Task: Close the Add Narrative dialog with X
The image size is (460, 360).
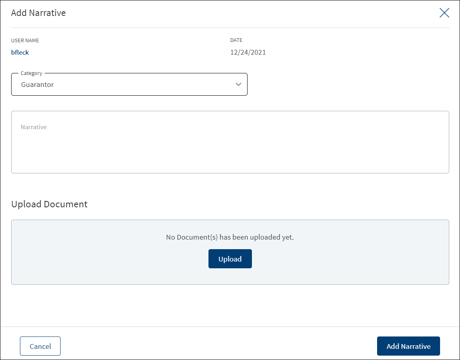Action: [x=444, y=13]
